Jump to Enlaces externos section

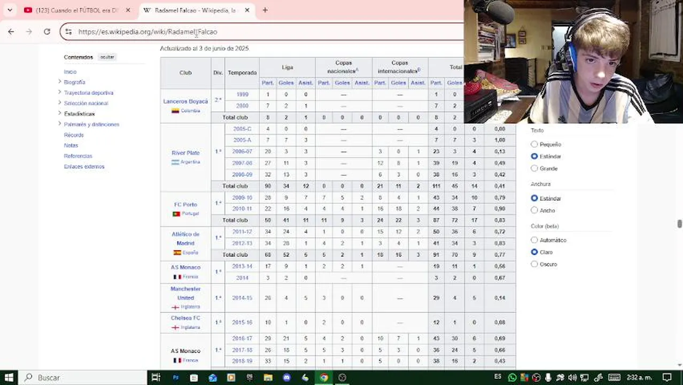(x=84, y=166)
